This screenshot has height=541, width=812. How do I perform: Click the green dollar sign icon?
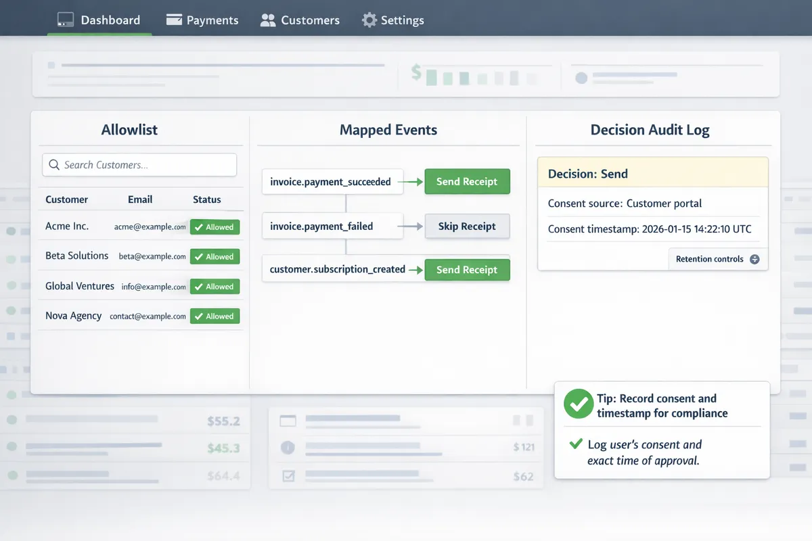416,72
